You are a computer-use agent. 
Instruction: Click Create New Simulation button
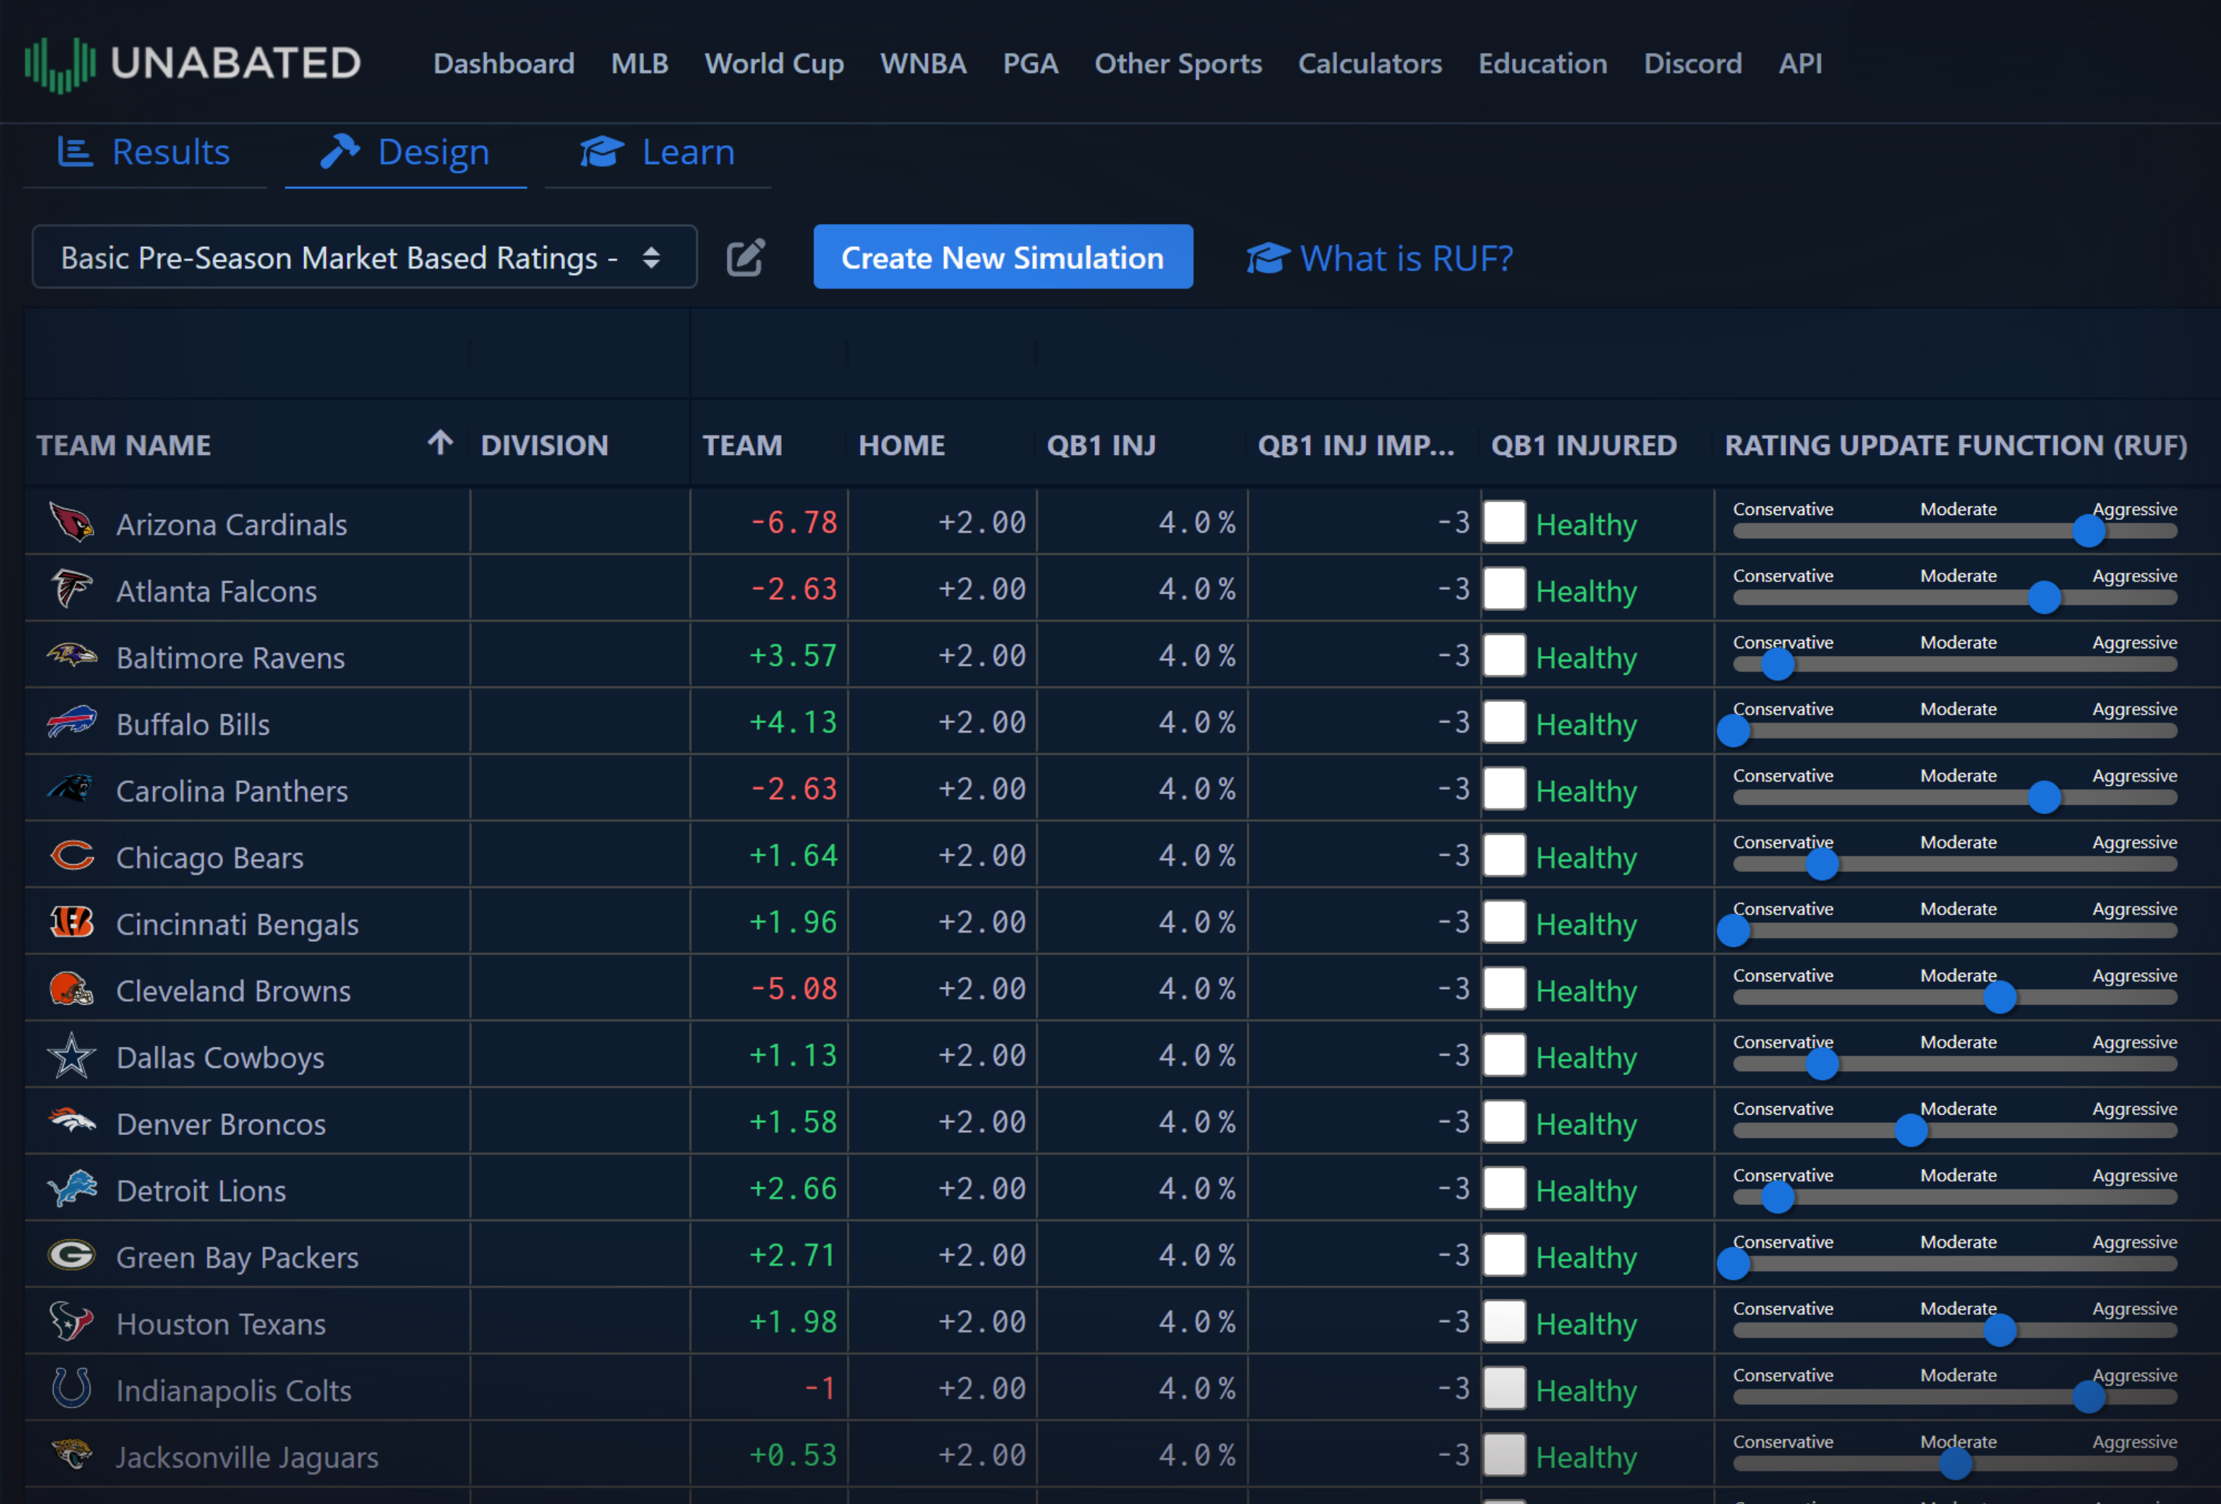pyautogui.click(x=1003, y=257)
